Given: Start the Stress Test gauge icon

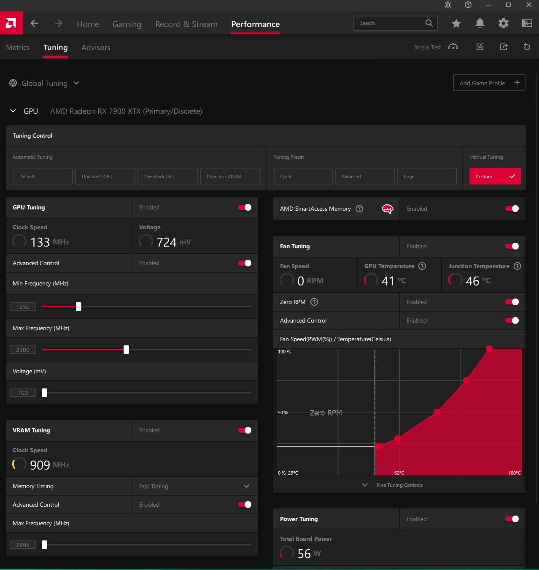Looking at the screenshot, I should tap(453, 47).
